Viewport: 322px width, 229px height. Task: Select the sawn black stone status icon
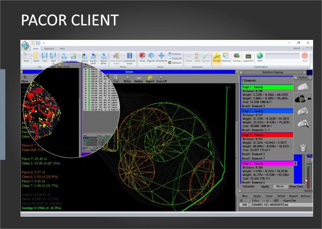[303, 99]
